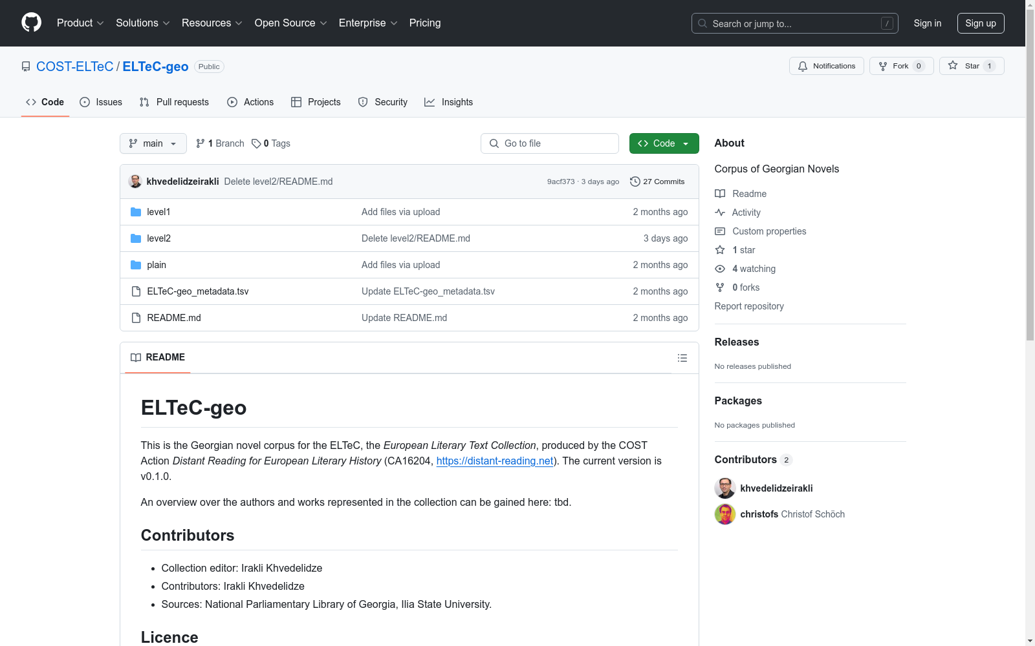Go to GitHub home via Octocat logo

pyautogui.click(x=31, y=23)
